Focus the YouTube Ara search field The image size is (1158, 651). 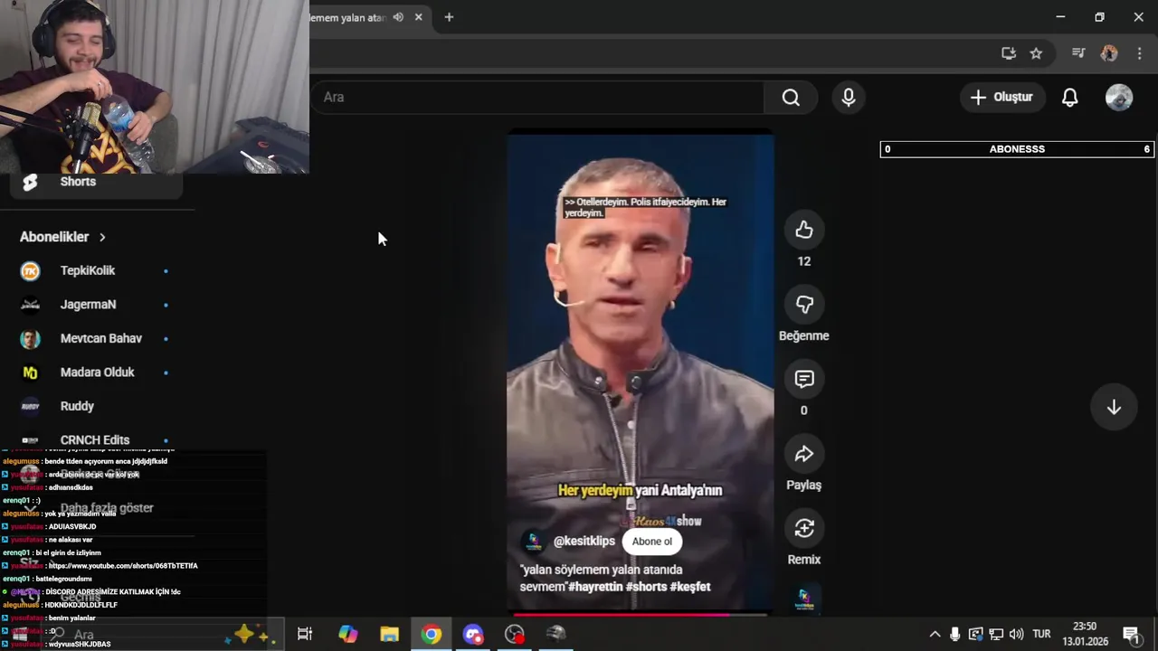pos(537,98)
